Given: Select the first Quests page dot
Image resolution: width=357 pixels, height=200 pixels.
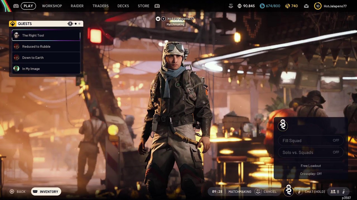Looking at the screenshot, I should pos(76,24).
